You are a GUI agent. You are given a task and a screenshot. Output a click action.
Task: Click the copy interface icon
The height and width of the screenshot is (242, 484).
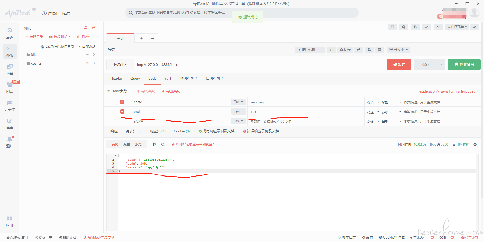pyautogui.click(x=331, y=50)
